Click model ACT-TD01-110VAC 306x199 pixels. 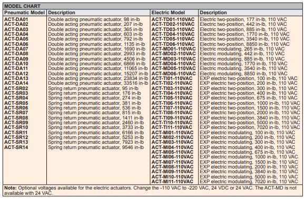click(173, 19)
